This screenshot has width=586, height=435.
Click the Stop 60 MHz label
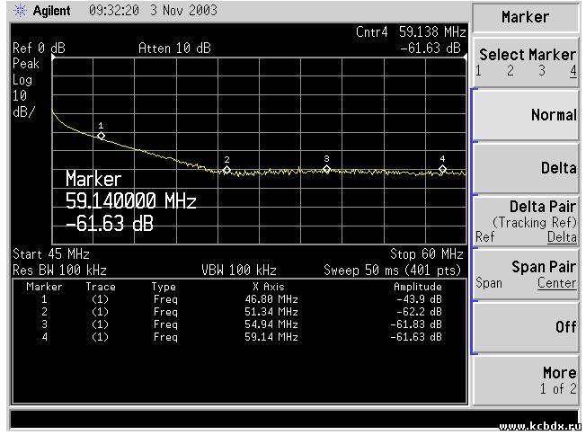[427, 254]
